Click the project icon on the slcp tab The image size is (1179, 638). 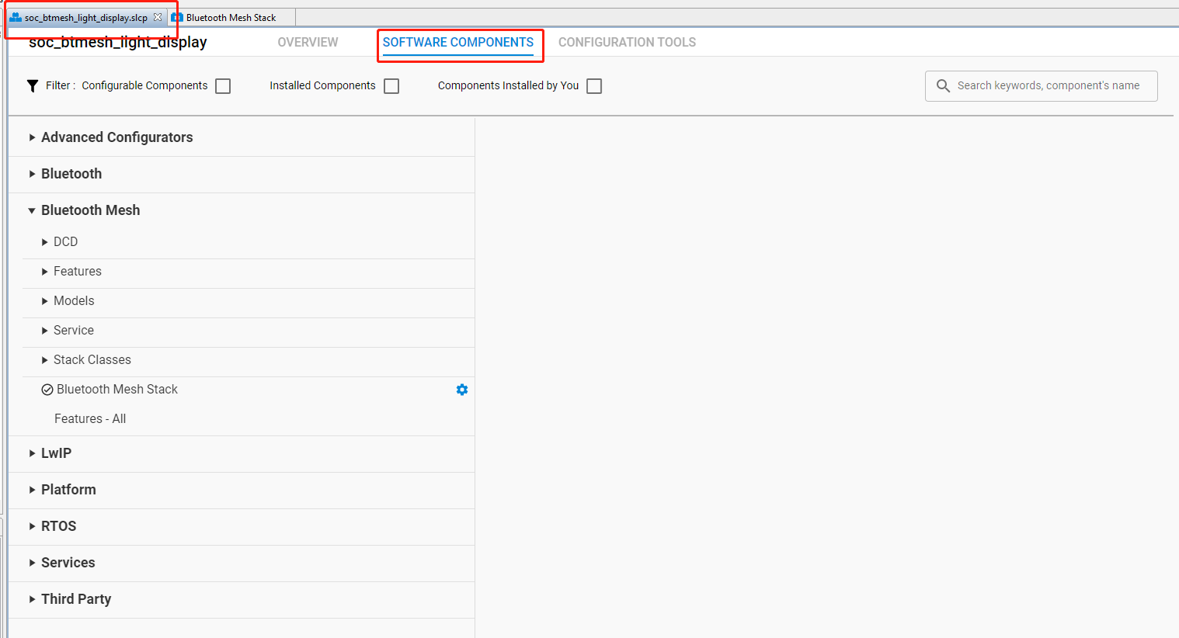(16, 16)
